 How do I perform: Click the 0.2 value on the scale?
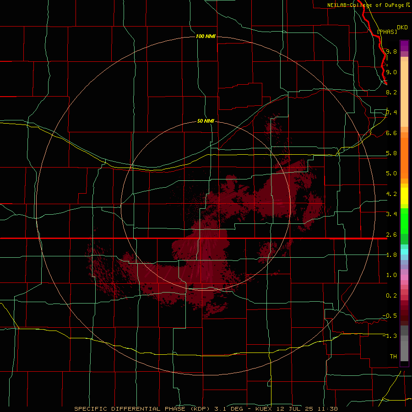[391, 296]
